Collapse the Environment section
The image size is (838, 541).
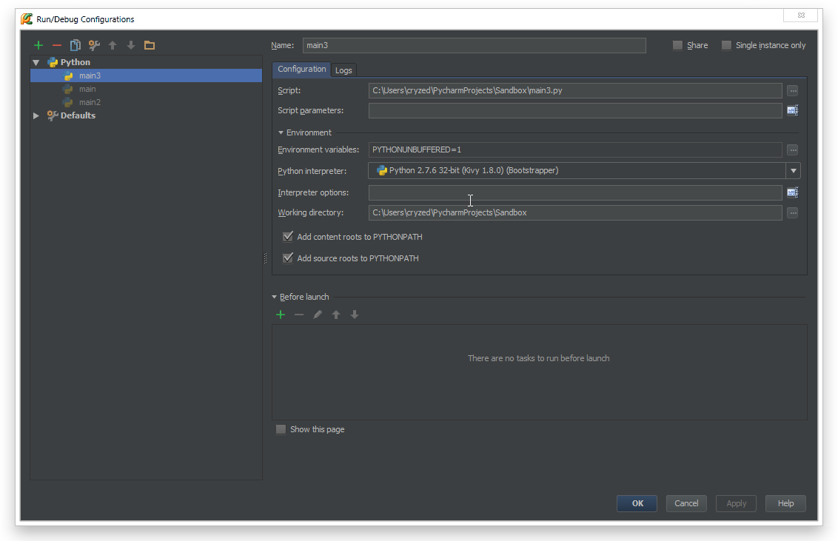(281, 132)
